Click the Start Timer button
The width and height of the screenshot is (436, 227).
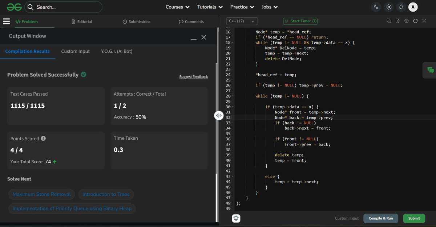(x=300, y=21)
